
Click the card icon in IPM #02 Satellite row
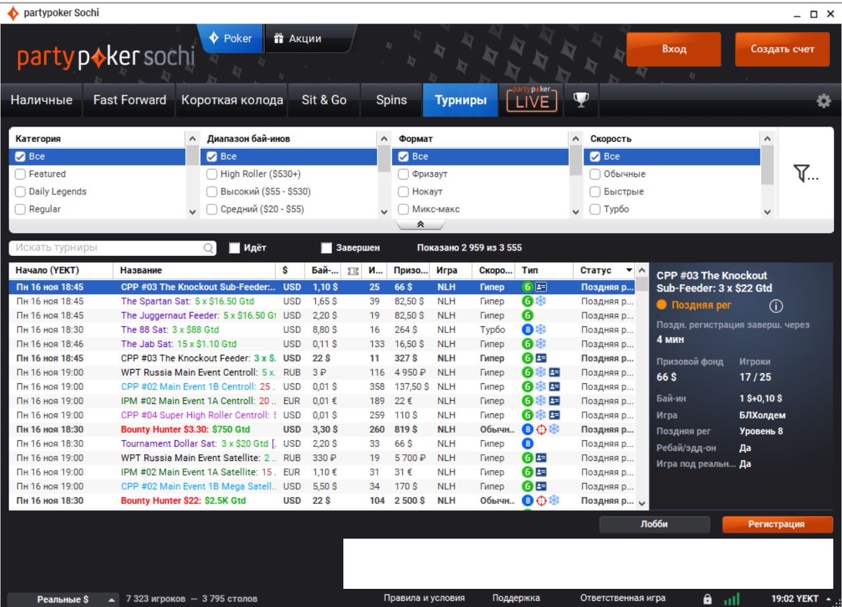[x=541, y=472]
